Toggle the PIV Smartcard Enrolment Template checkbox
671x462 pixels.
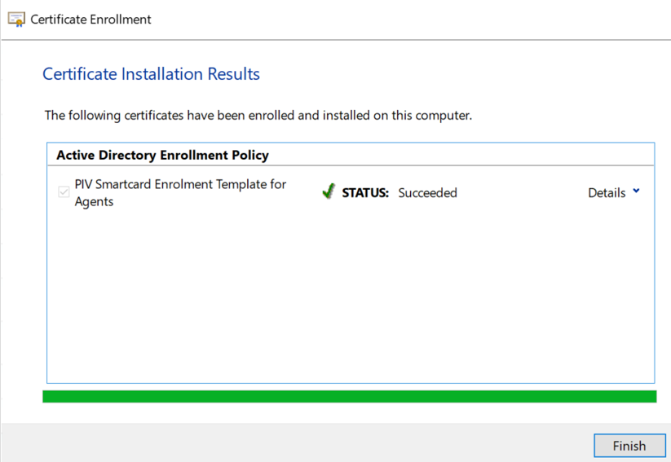[64, 193]
